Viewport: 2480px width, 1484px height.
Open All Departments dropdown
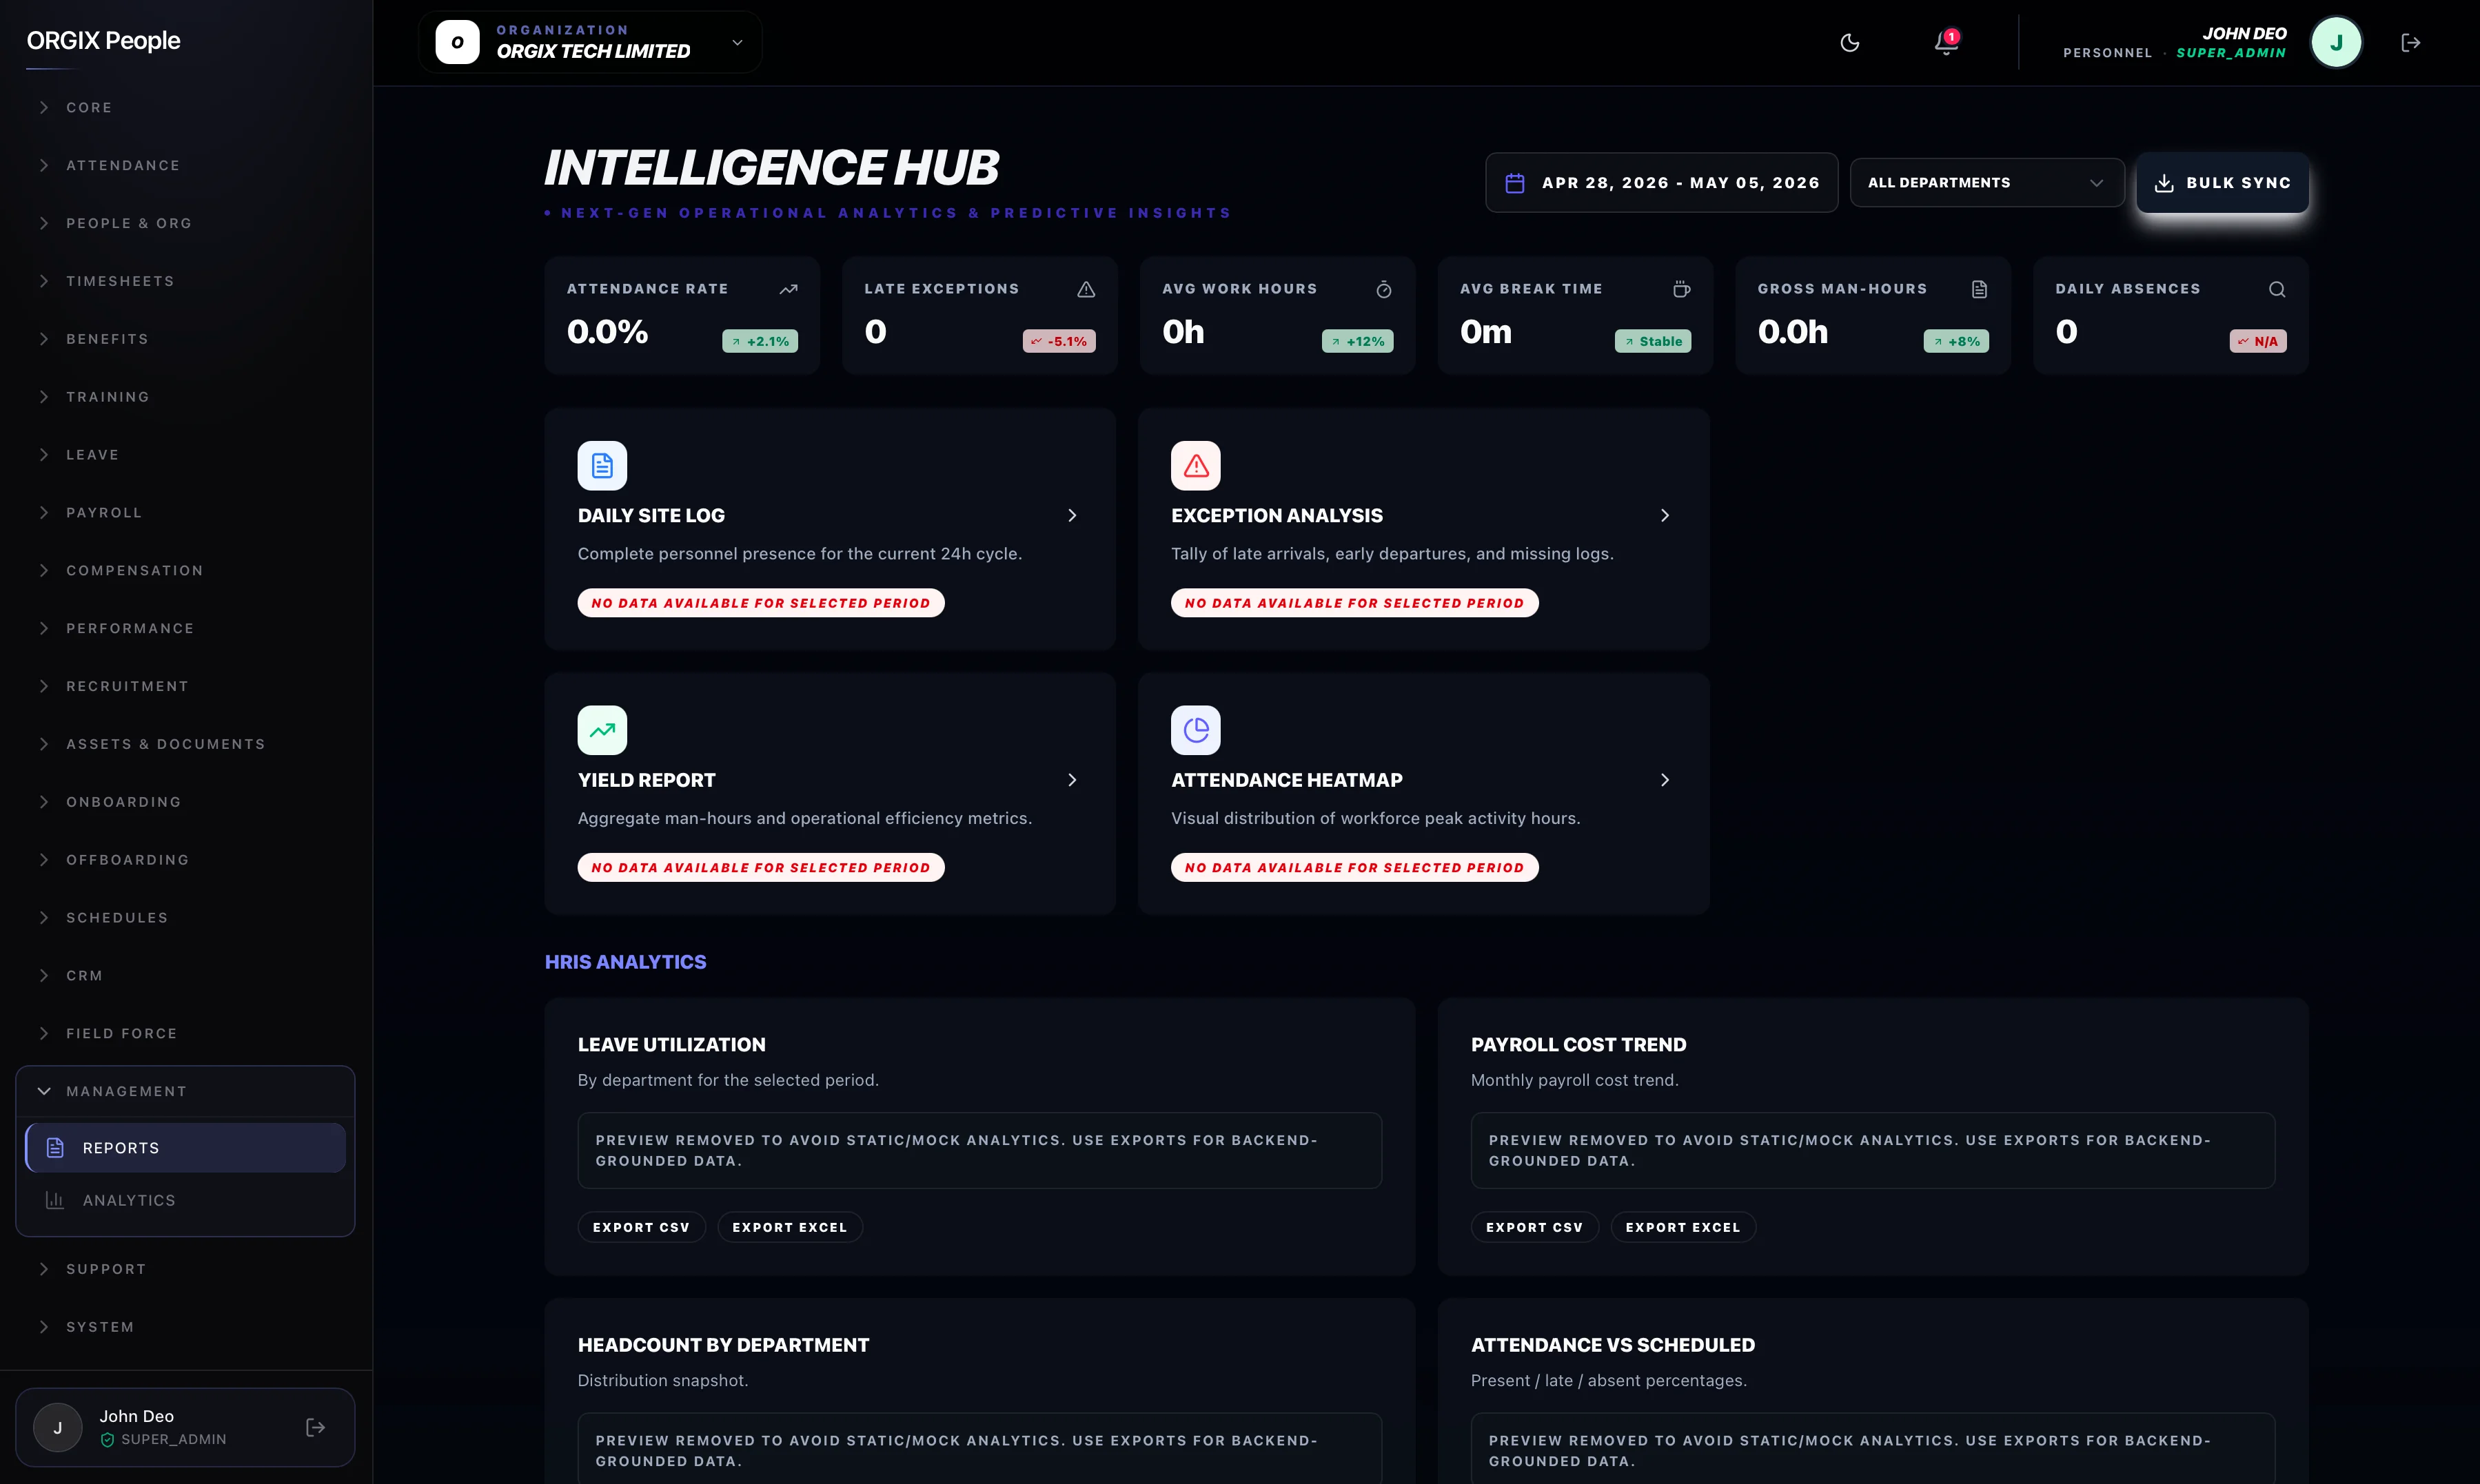tap(1986, 183)
